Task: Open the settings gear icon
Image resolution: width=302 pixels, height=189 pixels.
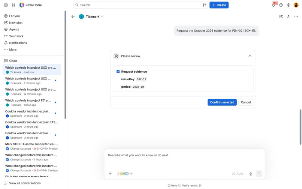Action: [x=289, y=5]
